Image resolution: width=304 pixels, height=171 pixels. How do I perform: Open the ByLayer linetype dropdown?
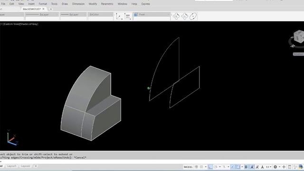point(42,15)
